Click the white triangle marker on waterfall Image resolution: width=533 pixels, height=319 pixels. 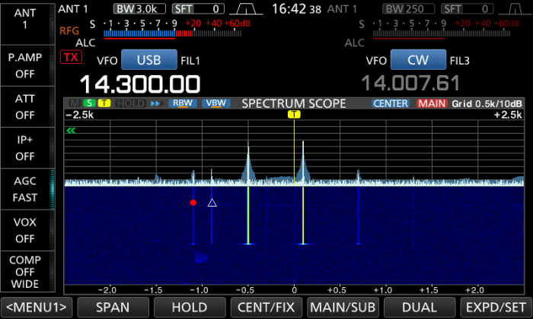click(212, 203)
